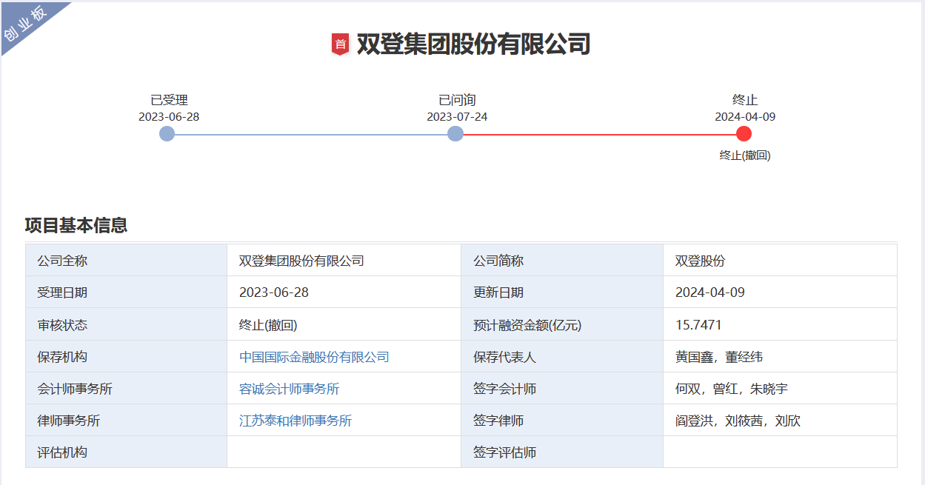Click the 双登集团股份有限公司 page title heading

click(x=473, y=44)
